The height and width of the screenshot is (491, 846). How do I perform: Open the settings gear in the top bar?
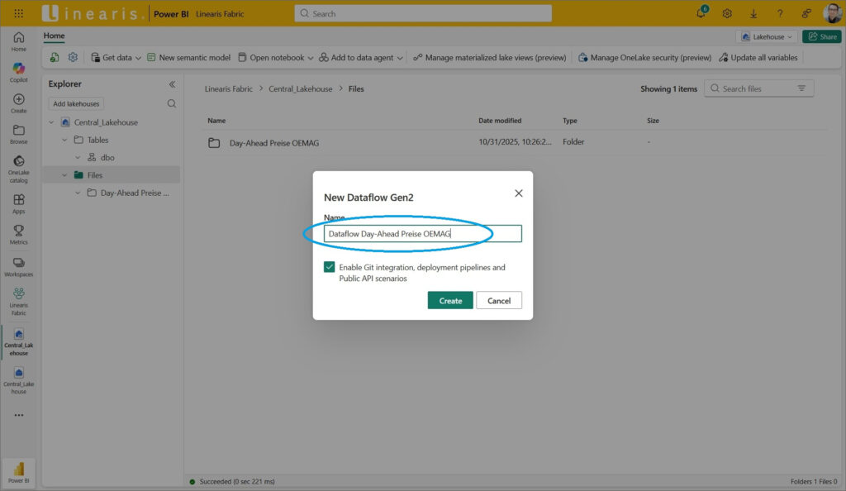tap(727, 13)
